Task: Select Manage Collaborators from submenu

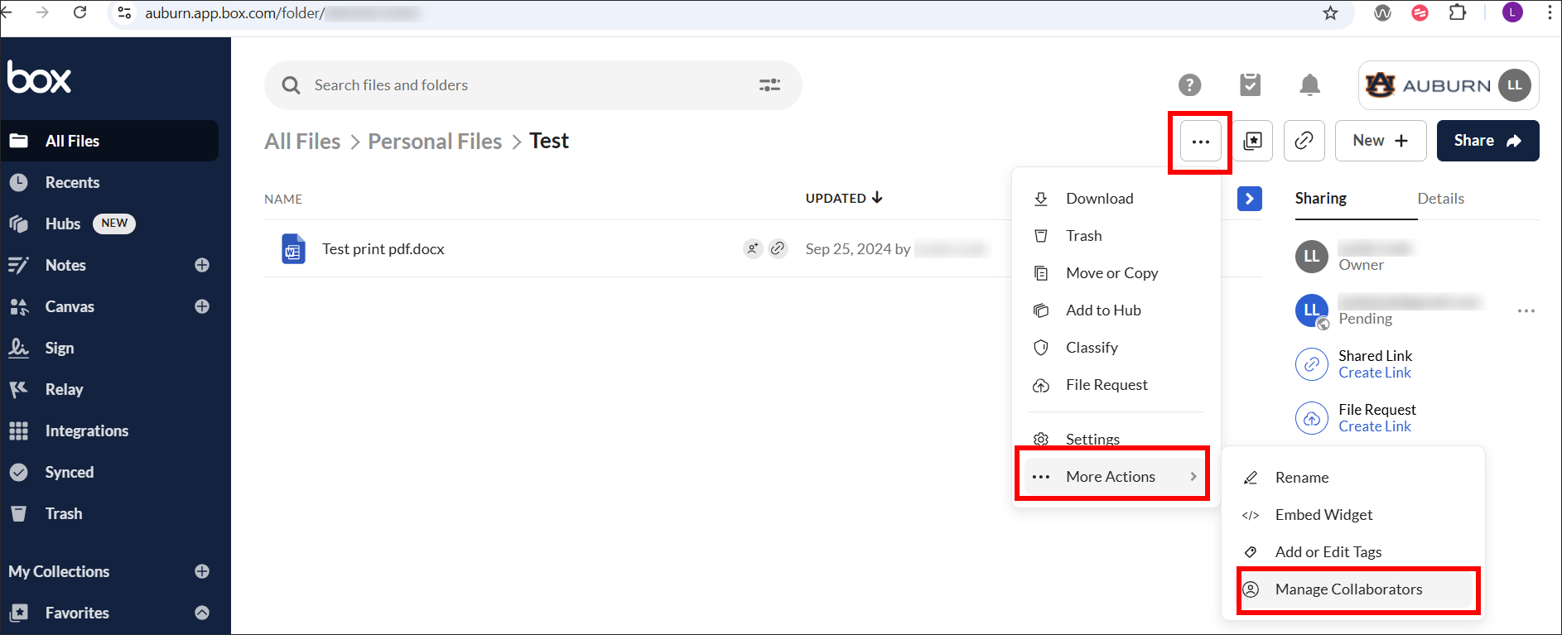Action: tap(1348, 589)
